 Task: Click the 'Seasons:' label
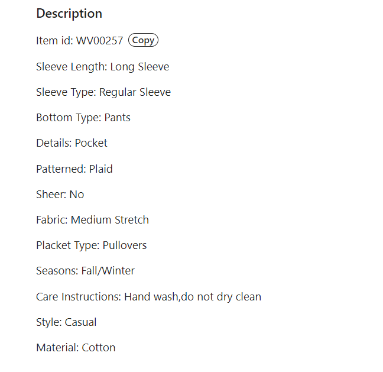click(x=57, y=271)
